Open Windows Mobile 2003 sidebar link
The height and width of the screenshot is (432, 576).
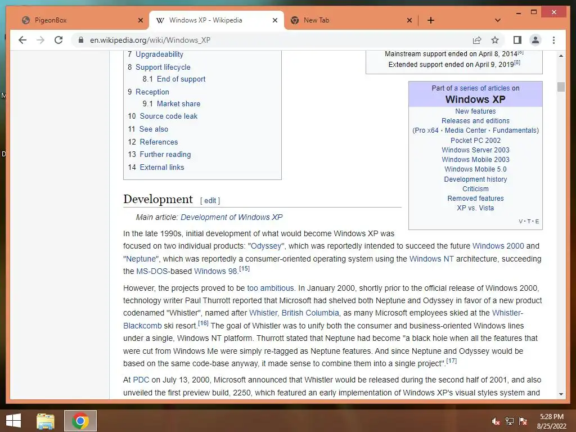475,159
